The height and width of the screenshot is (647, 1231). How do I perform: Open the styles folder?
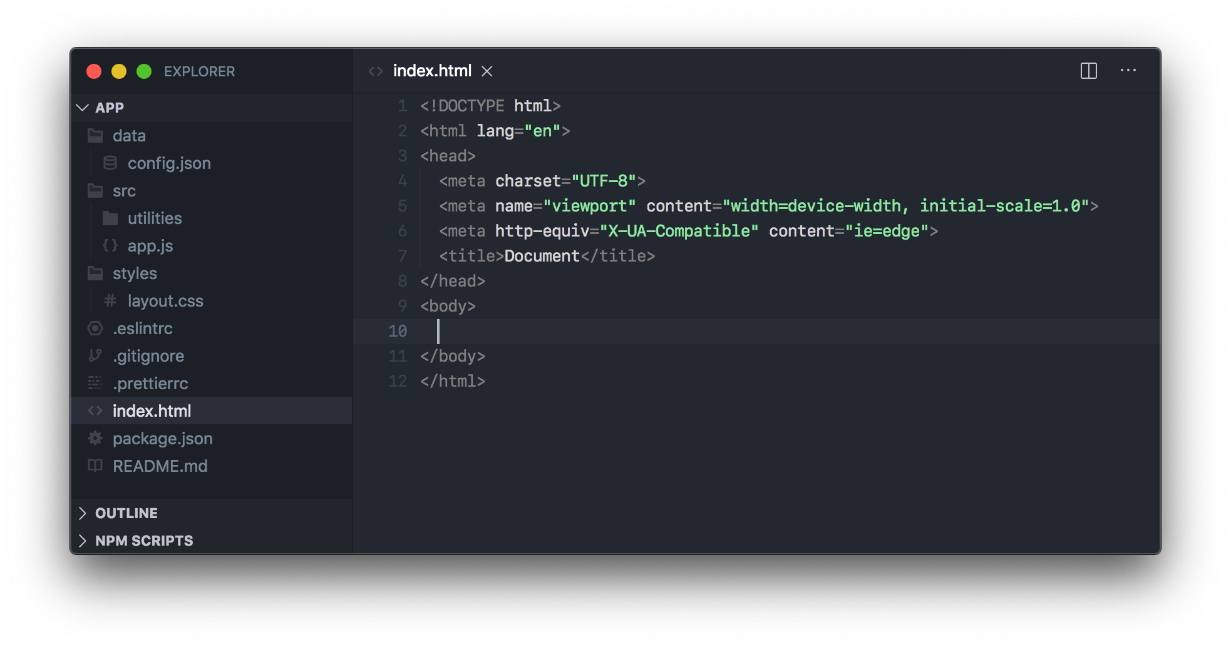pos(135,273)
